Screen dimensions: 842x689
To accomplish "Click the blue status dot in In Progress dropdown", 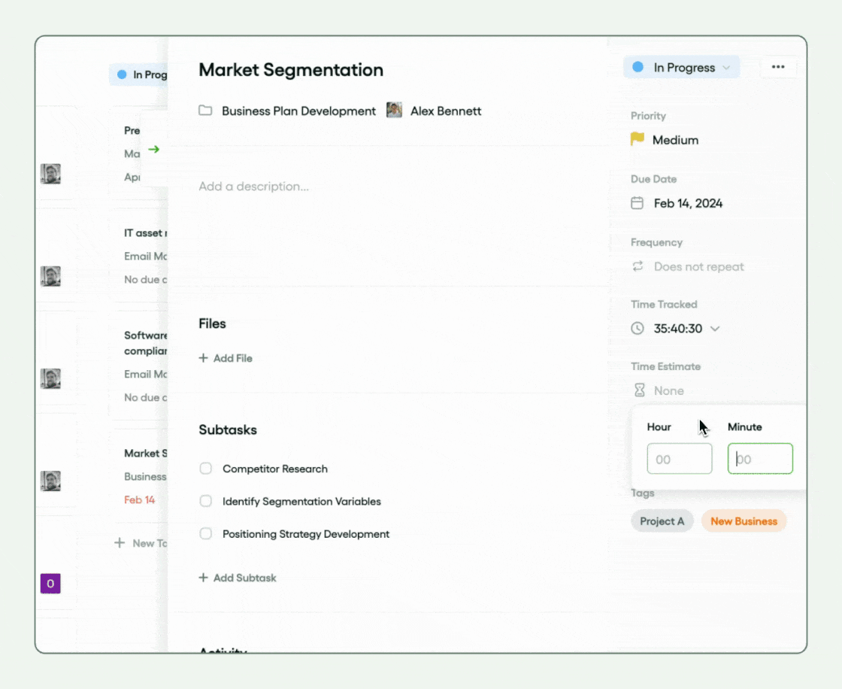I will 638,67.
